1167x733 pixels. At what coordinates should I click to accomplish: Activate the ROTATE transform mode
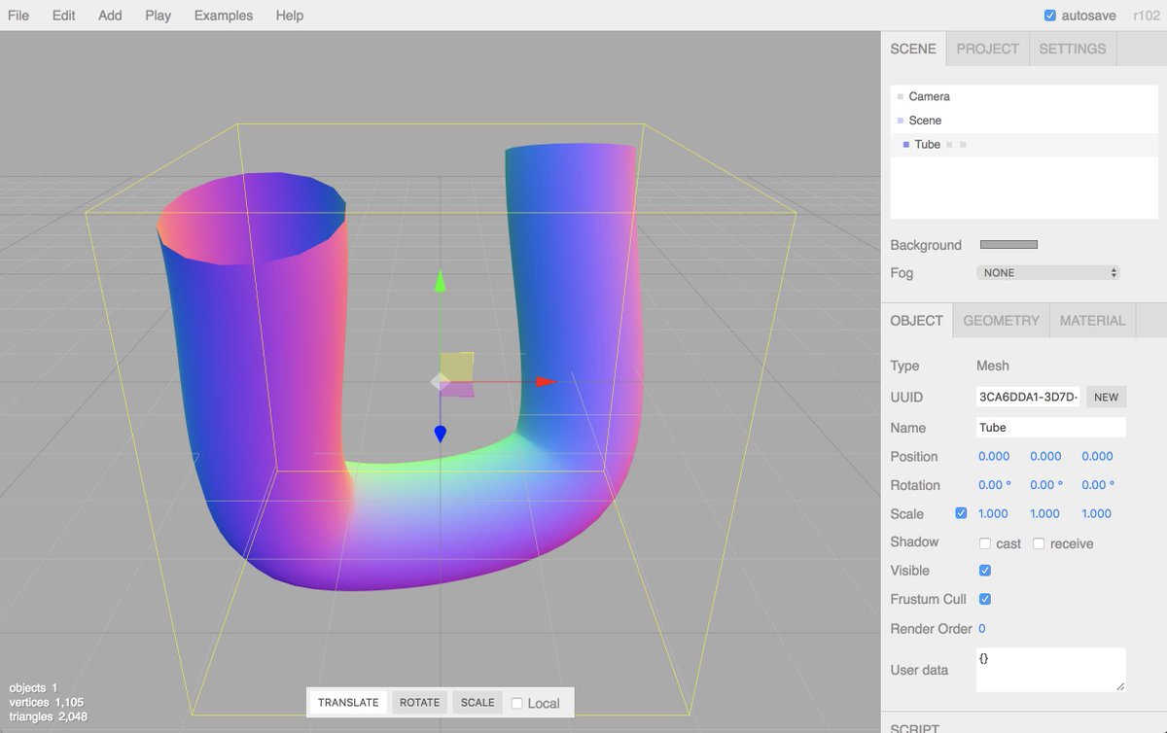[x=419, y=703]
